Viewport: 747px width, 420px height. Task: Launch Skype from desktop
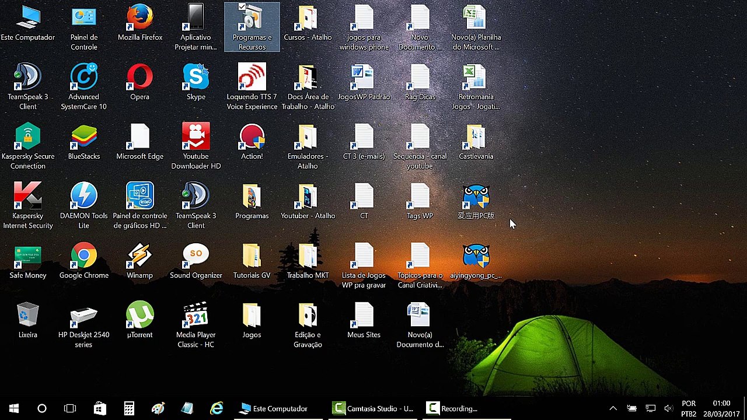tap(196, 83)
